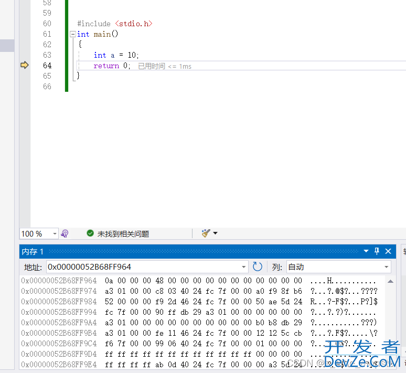Open the 100 % zoom level dropdown
This screenshot has width=406, height=373.
click(x=55, y=233)
